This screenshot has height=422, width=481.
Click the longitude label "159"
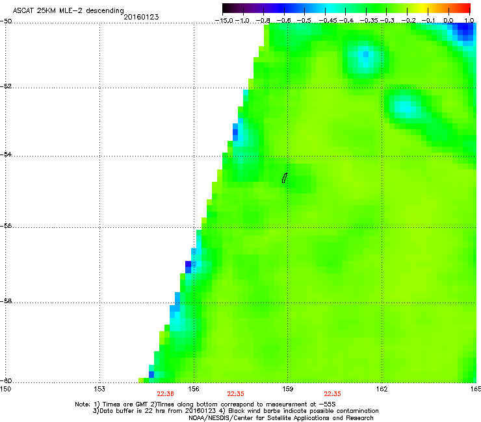(287, 389)
